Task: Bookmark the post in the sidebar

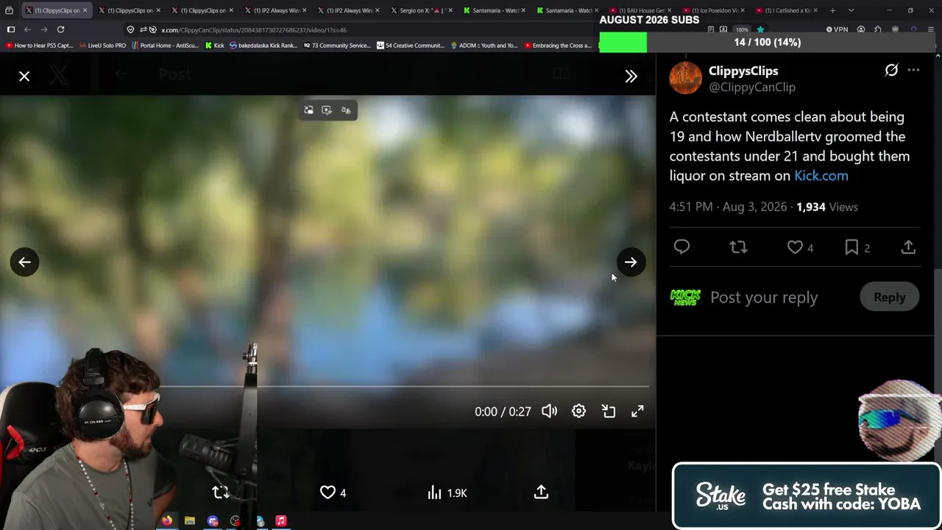Action: point(851,247)
